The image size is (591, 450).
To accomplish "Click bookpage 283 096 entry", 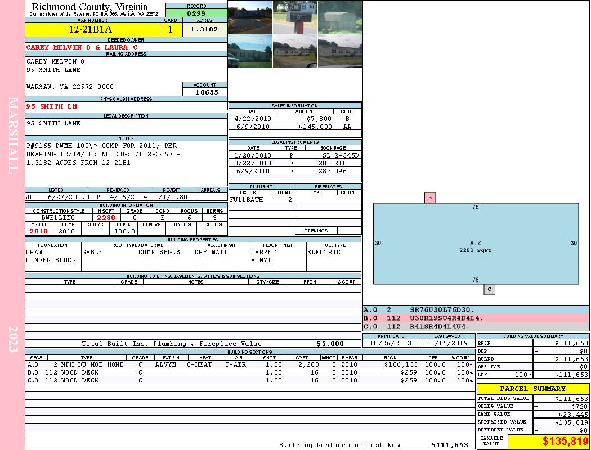I will 333,171.
